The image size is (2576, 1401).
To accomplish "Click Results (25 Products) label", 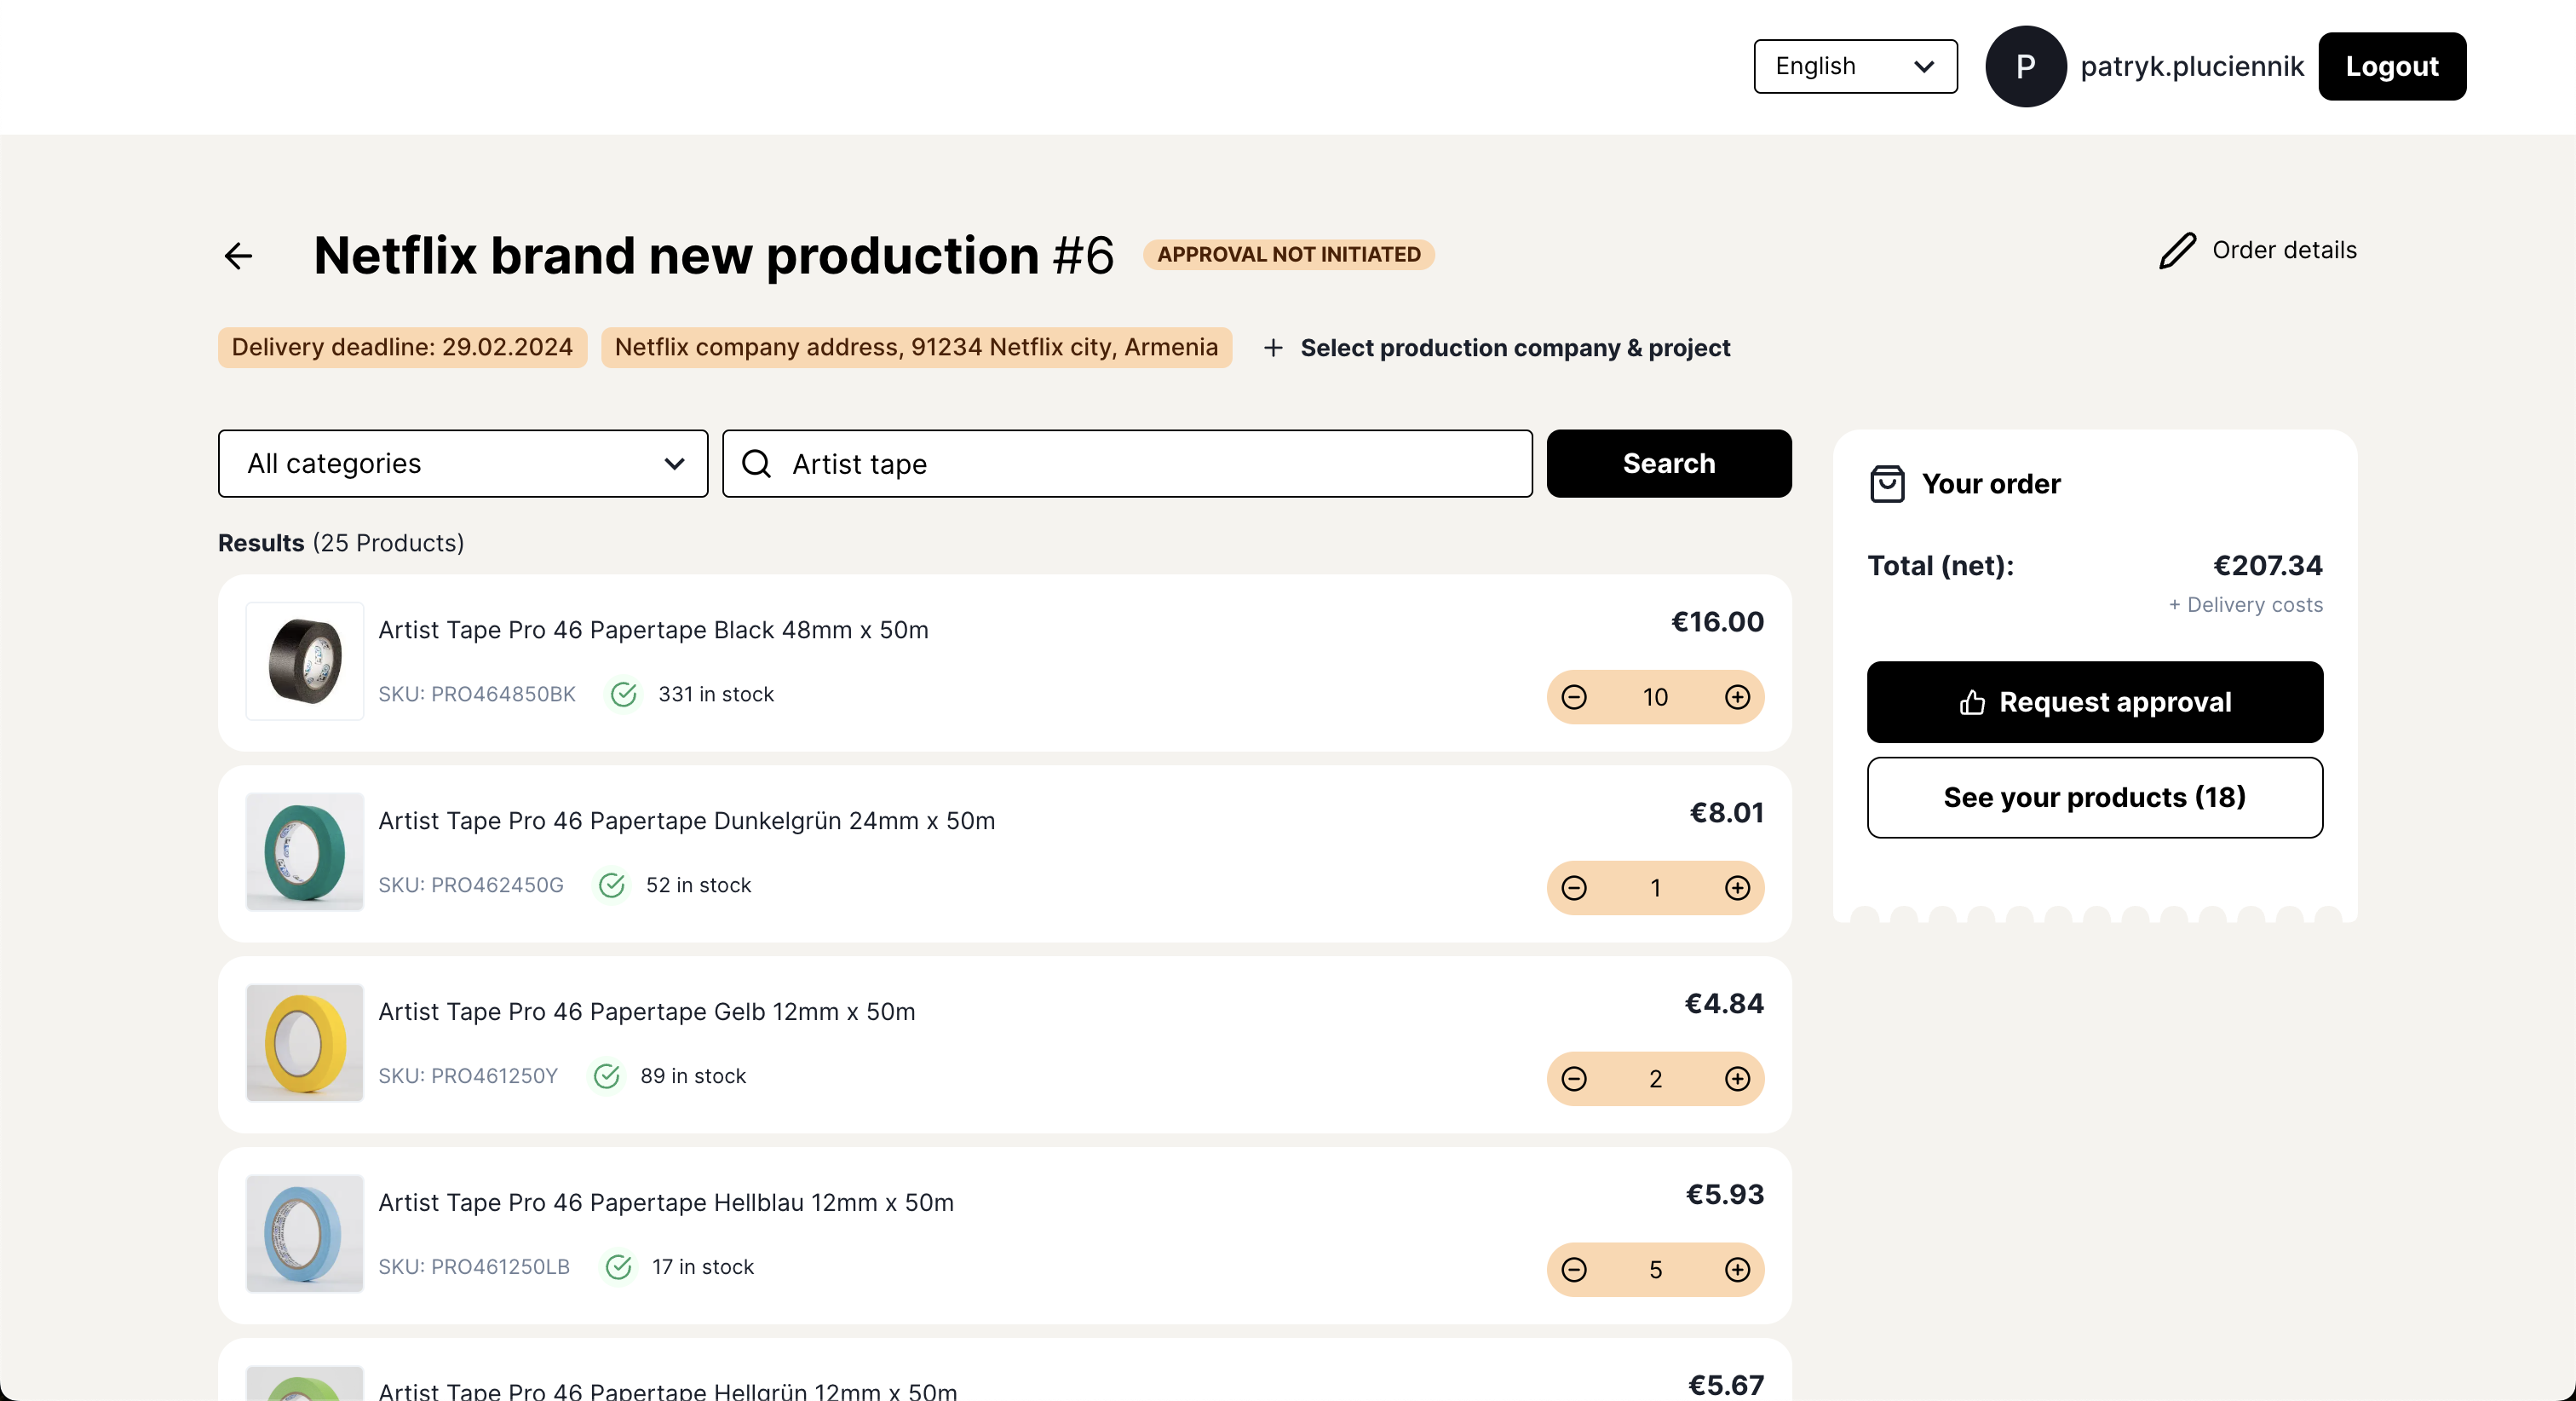I will click(341, 542).
